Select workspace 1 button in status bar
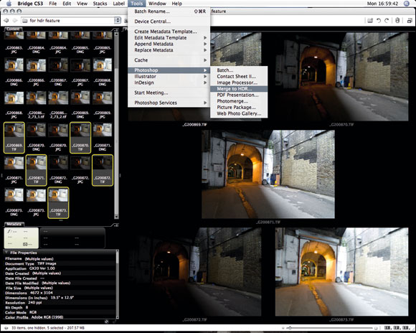The image size is (416, 333). coord(387,328)
